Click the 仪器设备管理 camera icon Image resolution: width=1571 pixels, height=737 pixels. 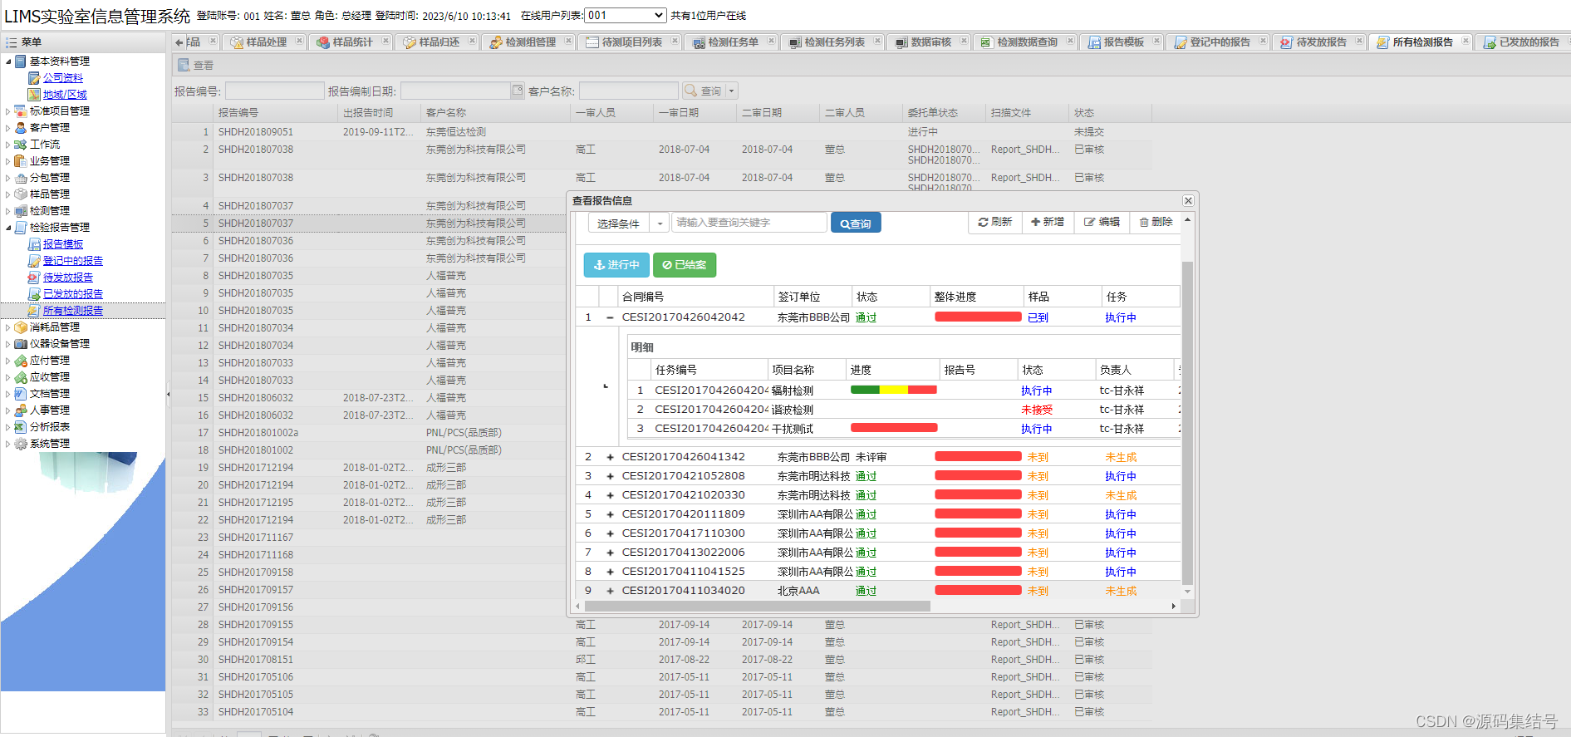[x=21, y=344]
